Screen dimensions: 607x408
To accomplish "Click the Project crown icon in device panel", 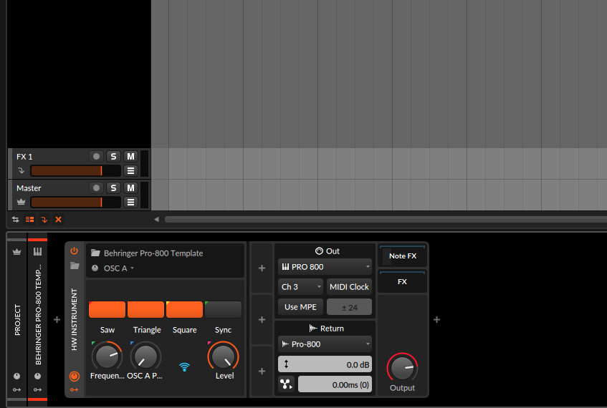I will click(16, 252).
